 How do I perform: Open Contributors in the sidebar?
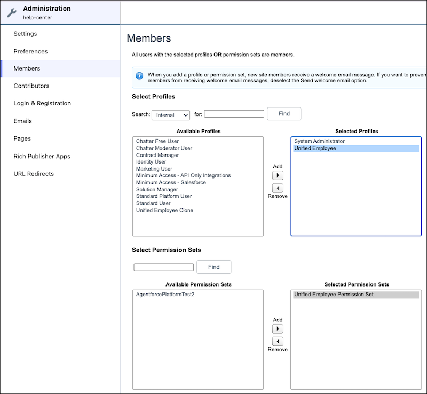pos(31,86)
